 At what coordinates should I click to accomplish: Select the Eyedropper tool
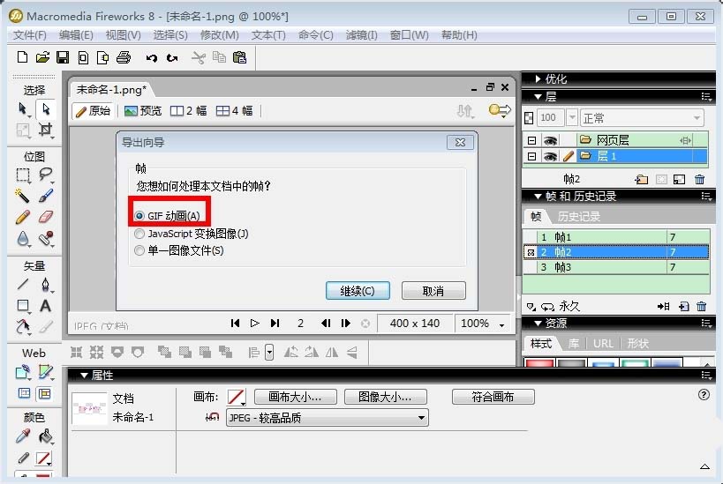(23, 436)
